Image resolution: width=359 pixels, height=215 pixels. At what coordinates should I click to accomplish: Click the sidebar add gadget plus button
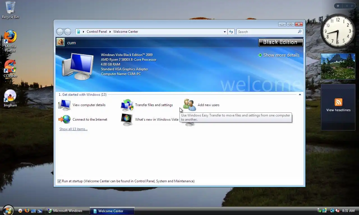[338, 6]
